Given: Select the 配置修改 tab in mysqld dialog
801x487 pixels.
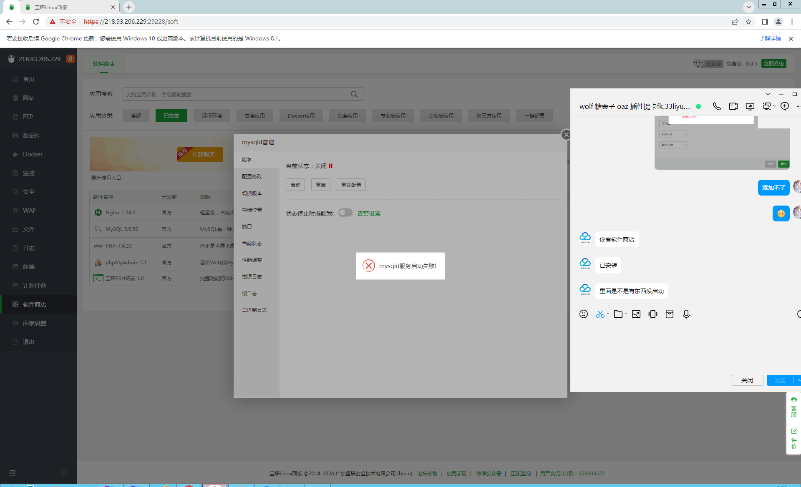Looking at the screenshot, I should (x=252, y=177).
